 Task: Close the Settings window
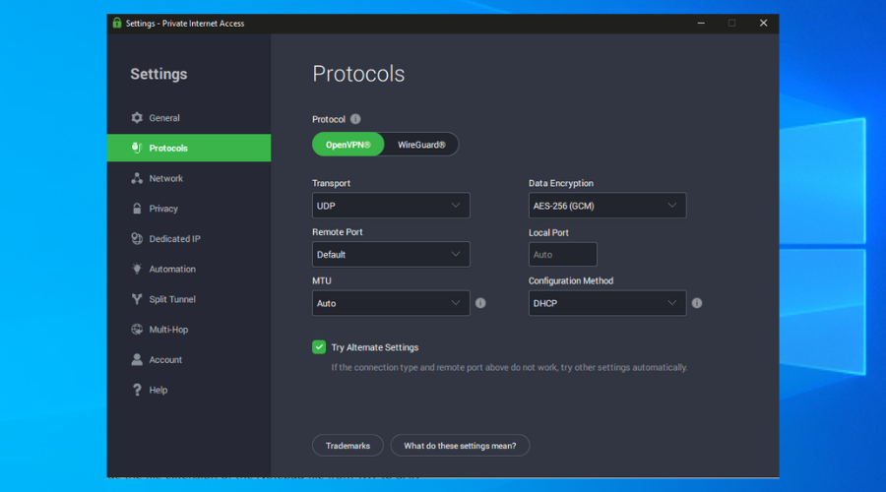click(763, 24)
